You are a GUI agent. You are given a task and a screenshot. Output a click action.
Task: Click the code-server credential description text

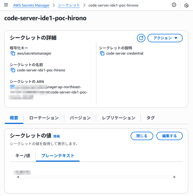click(x=125, y=53)
